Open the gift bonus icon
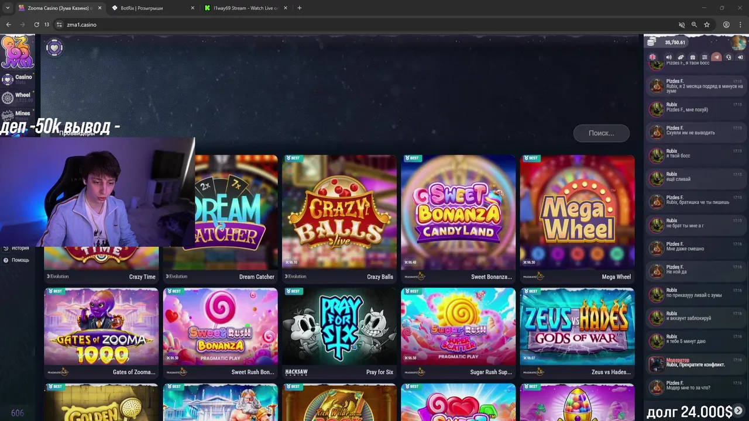The width and height of the screenshot is (749, 421). click(693, 57)
